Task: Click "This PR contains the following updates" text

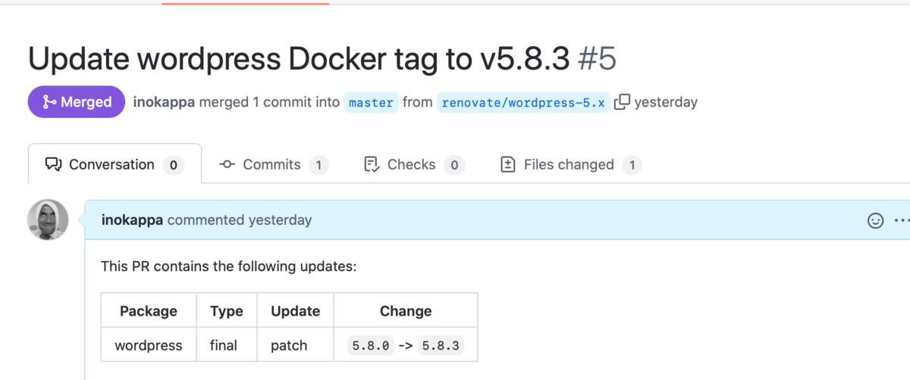Action: (228, 267)
